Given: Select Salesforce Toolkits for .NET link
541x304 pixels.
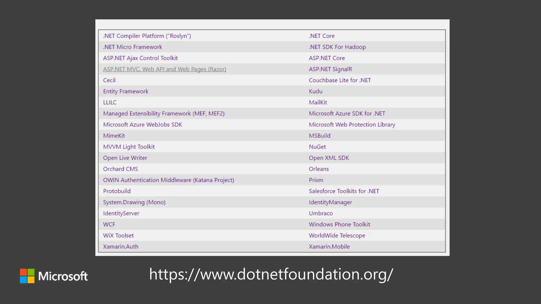Looking at the screenshot, I should (x=344, y=191).
